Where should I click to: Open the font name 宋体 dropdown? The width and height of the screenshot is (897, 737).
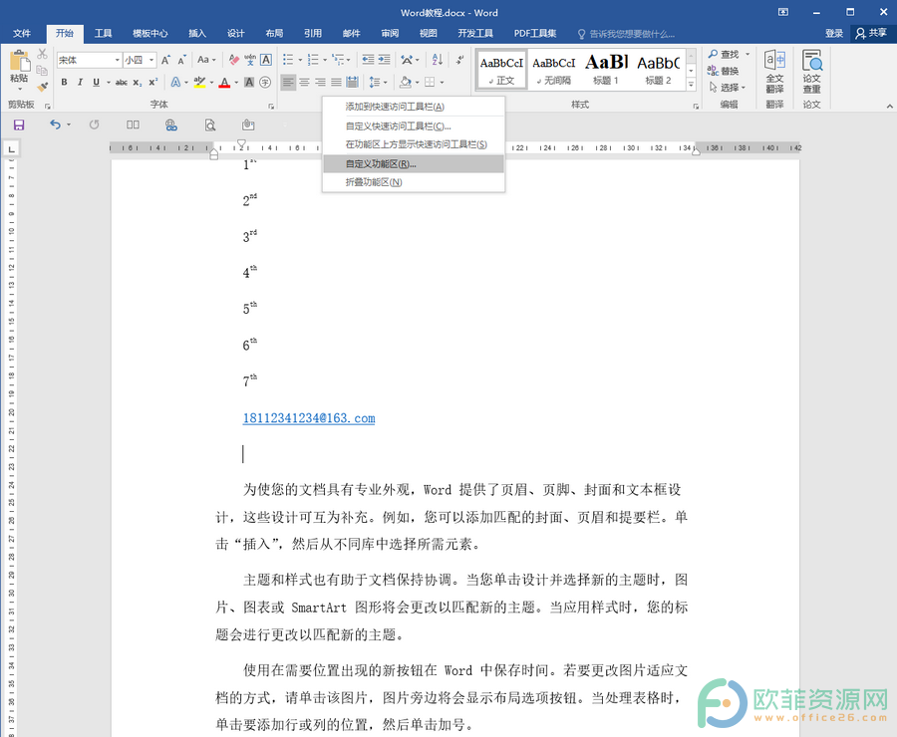tap(118, 60)
